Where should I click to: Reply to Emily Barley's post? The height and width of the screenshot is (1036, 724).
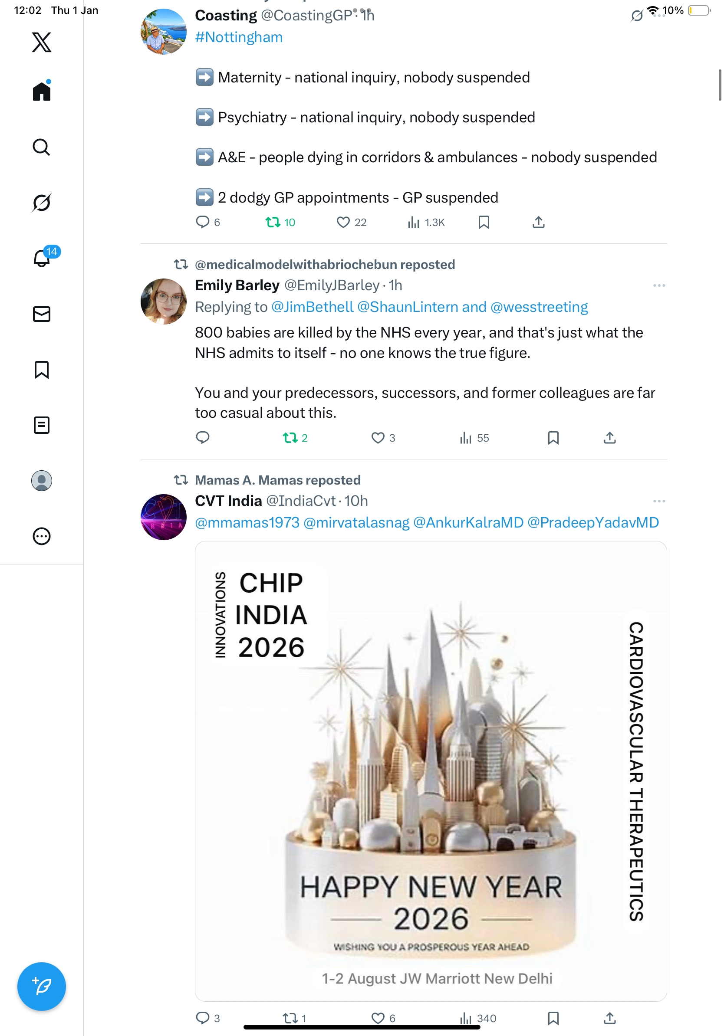click(203, 438)
